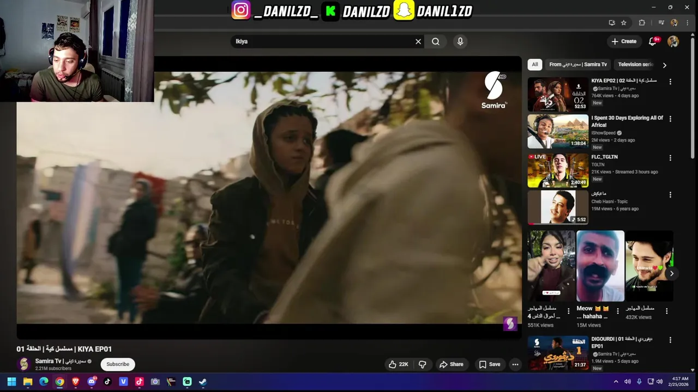Show more filter chips with right arrow

pyautogui.click(x=664, y=65)
